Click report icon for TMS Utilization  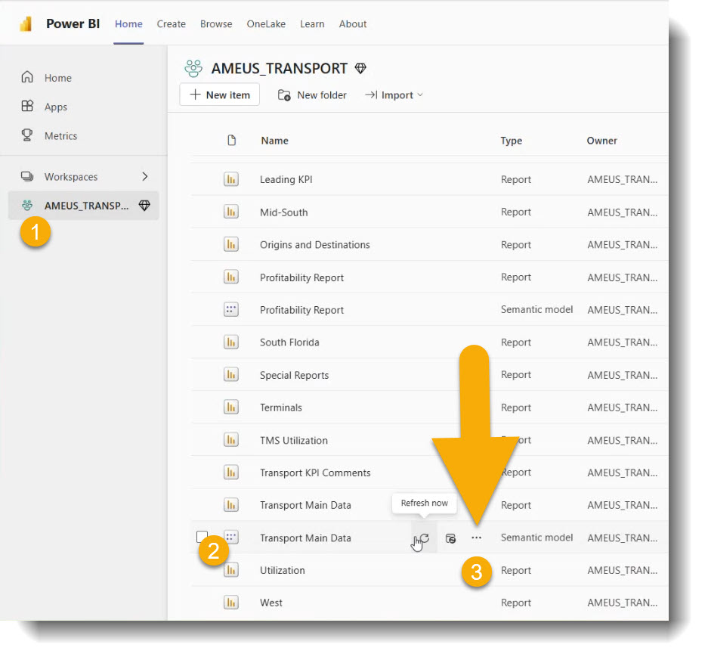coord(231,439)
